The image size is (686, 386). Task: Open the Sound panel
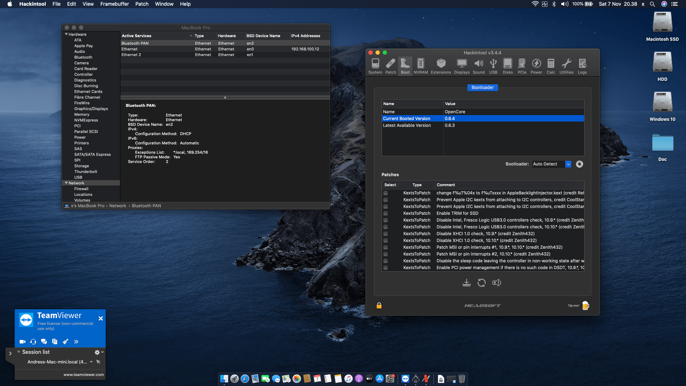point(479,66)
